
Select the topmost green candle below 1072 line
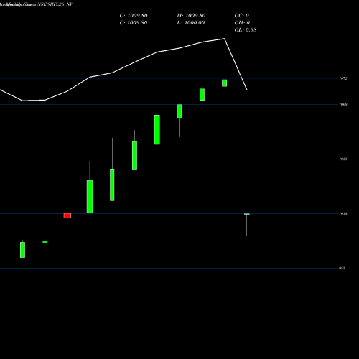point(224,83)
